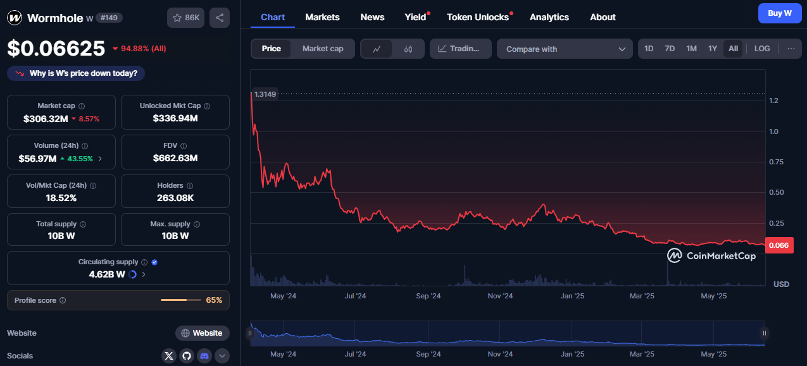Image resolution: width=807 pixels, height=366 pixels.
Task: Click the 263.08K holders value
Action: click(175, 198)
